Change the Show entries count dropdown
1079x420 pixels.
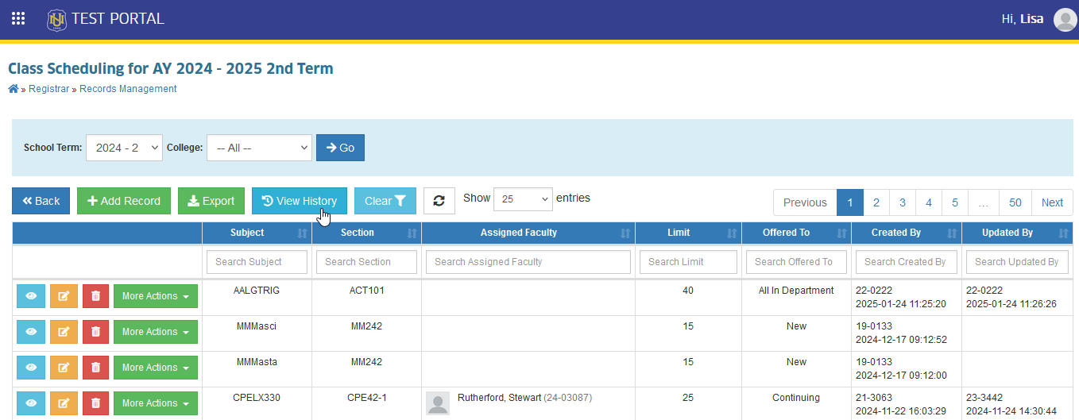point(523,199)
